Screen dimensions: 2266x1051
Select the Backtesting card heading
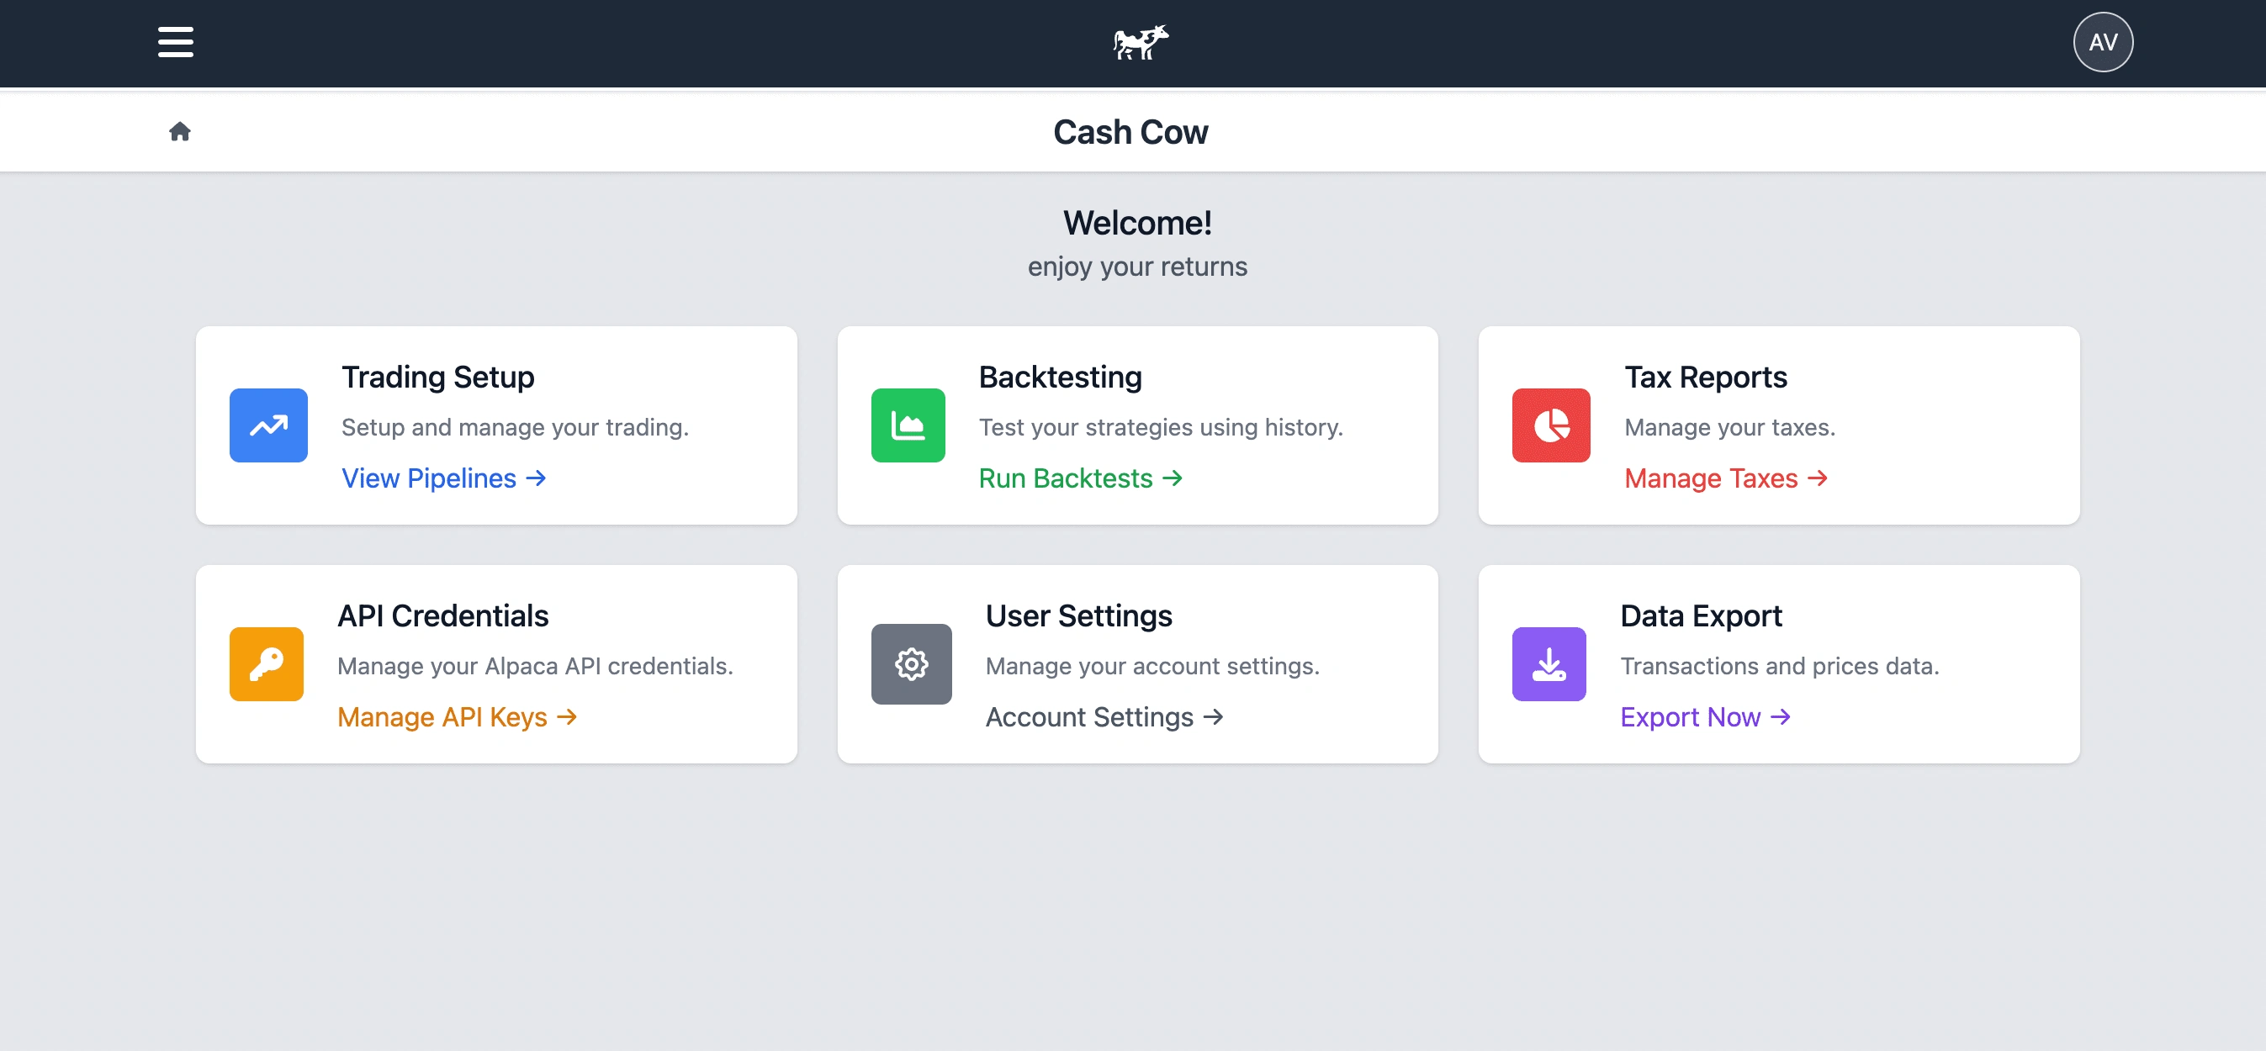[x=1060, y=378]
